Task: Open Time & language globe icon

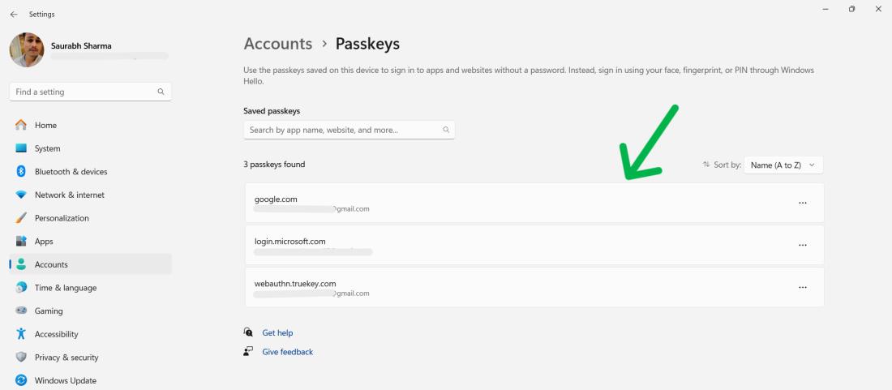Action: [21, 288]
